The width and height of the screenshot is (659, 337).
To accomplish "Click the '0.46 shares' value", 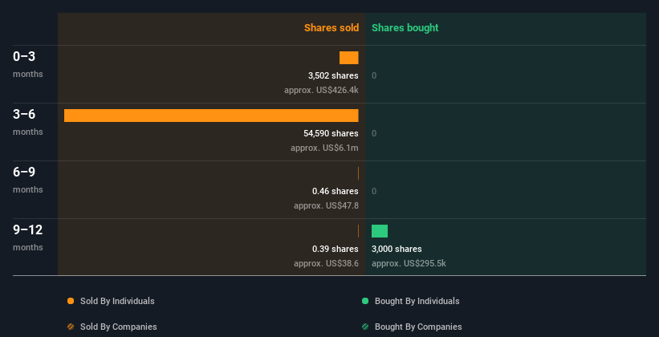I will click(336, 191).
